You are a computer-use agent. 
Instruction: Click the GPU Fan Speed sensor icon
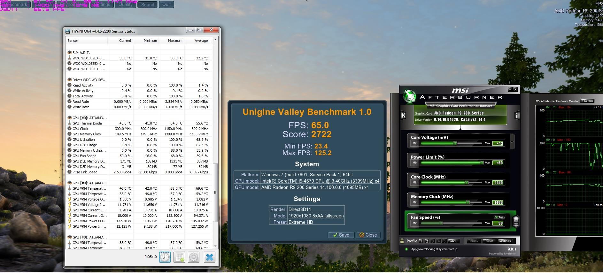[69, 156]
